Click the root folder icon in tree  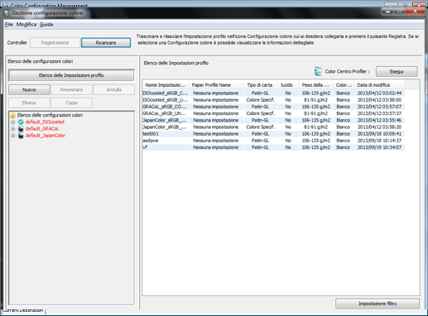coord(12,115)
